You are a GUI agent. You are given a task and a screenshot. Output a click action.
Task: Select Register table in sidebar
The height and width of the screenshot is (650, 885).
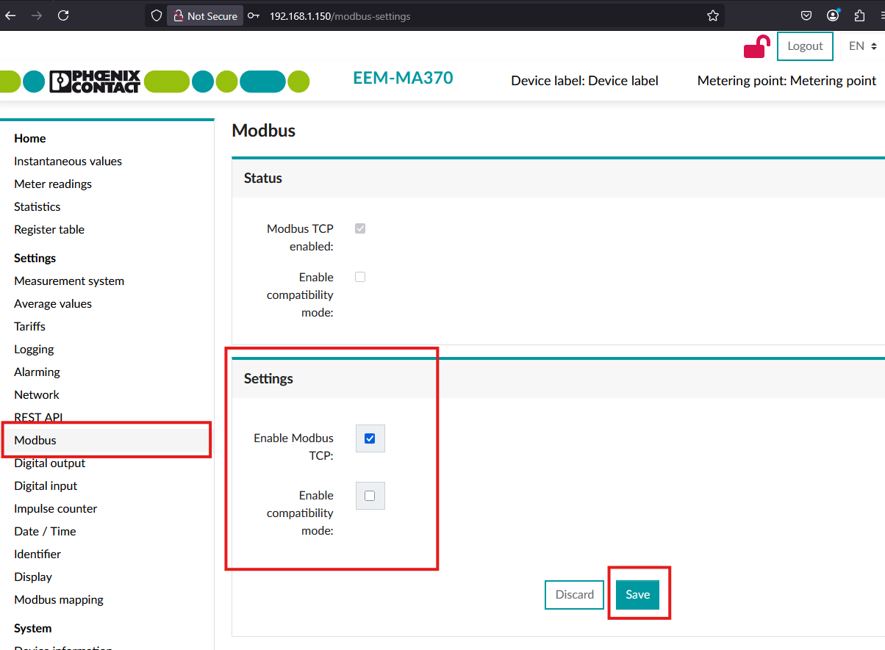click(x=49, y=229)
